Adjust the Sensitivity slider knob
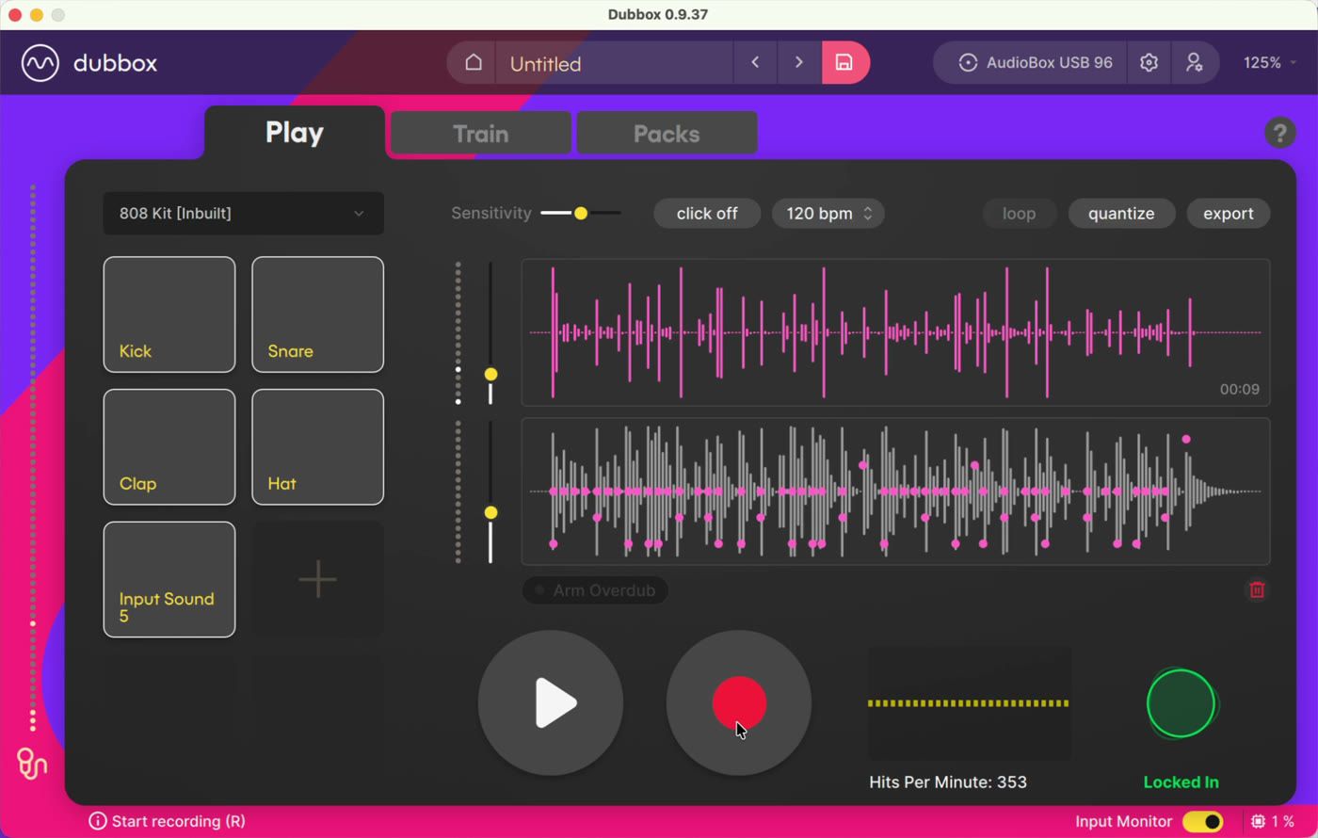The height and width of the screenshot is (838, 1318). point(581,214)
